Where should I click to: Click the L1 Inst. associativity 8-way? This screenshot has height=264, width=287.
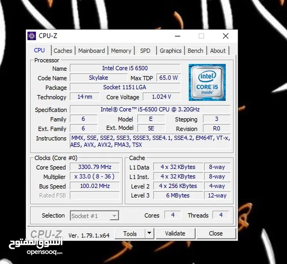(x=217, y=176)
